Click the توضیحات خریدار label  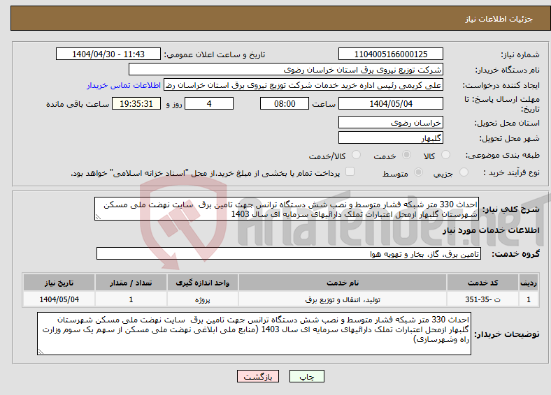(507, 334)
